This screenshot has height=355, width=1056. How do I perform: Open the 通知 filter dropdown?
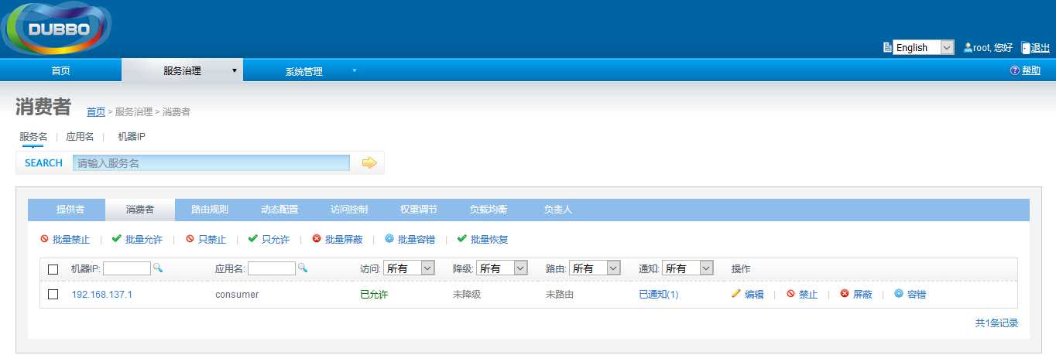[x=687, y=268]
